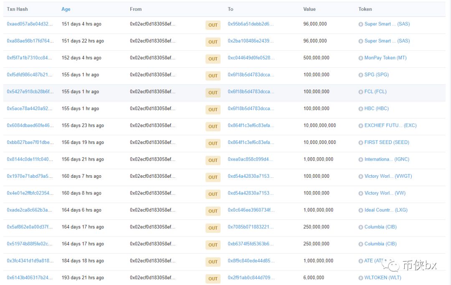Open transaction hash 0xf5dfd986c487b21...
The width and height of the screenshot is (451, 285).
coord(30,75)
